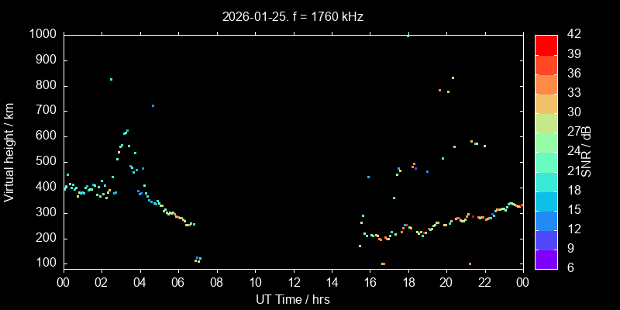Click the isolated data point at 1000 km
The width and height of the screenshot is (620, 310).
408,36
